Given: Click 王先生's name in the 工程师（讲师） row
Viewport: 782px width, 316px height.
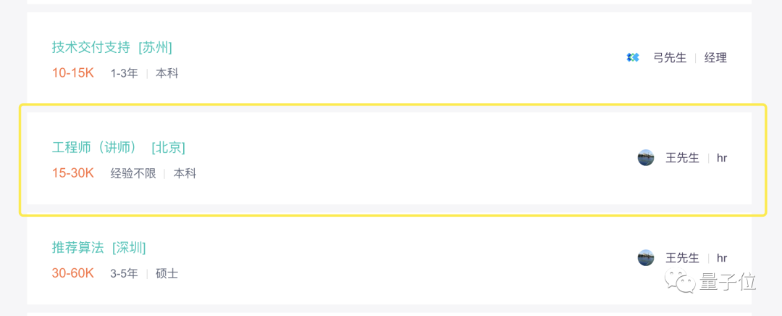Looking at the screenshot, I should click(682, 157).
